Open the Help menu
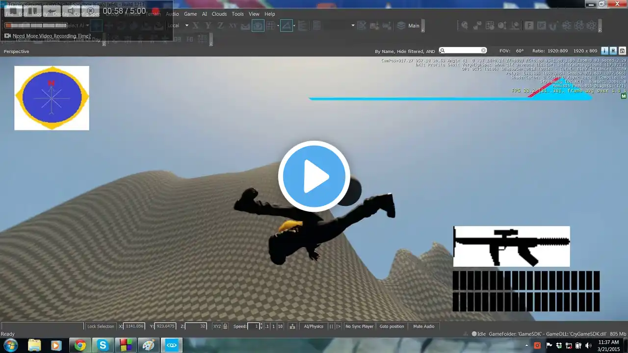 [270, 14]
